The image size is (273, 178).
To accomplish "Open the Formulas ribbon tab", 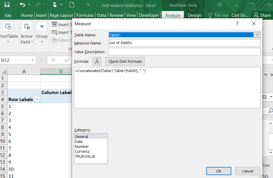I will click(x=85, y=15).
